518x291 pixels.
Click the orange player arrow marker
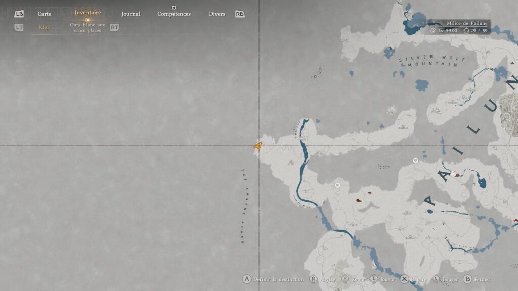(258, 146)
